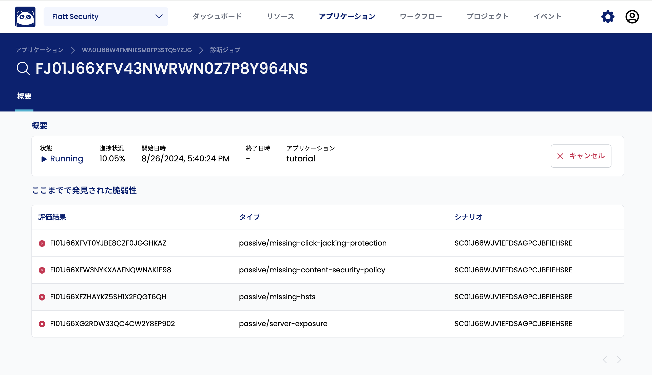Open finding FI01J66XFZHAYKZ5SH1X2FQGT6QH
This screenshot has width=652, height=375.
[108, 297]
